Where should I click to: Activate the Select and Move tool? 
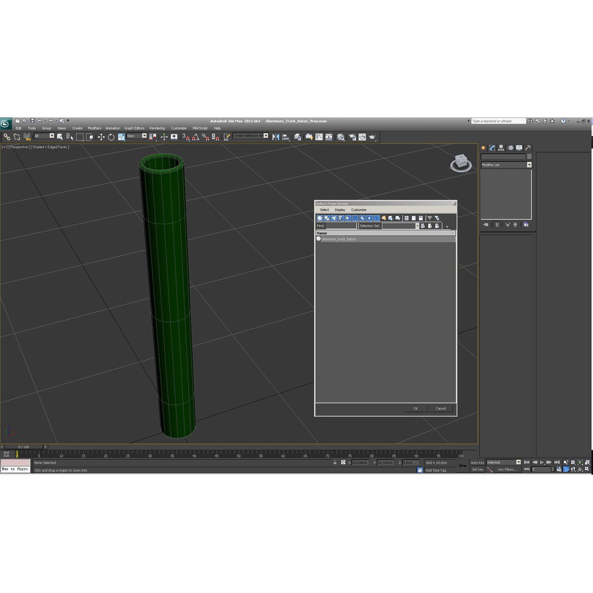[101, 137]
